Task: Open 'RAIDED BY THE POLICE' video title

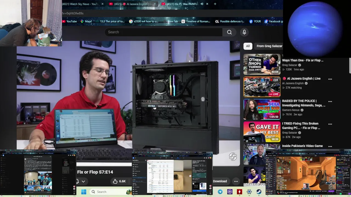Action: click(304, 103)
